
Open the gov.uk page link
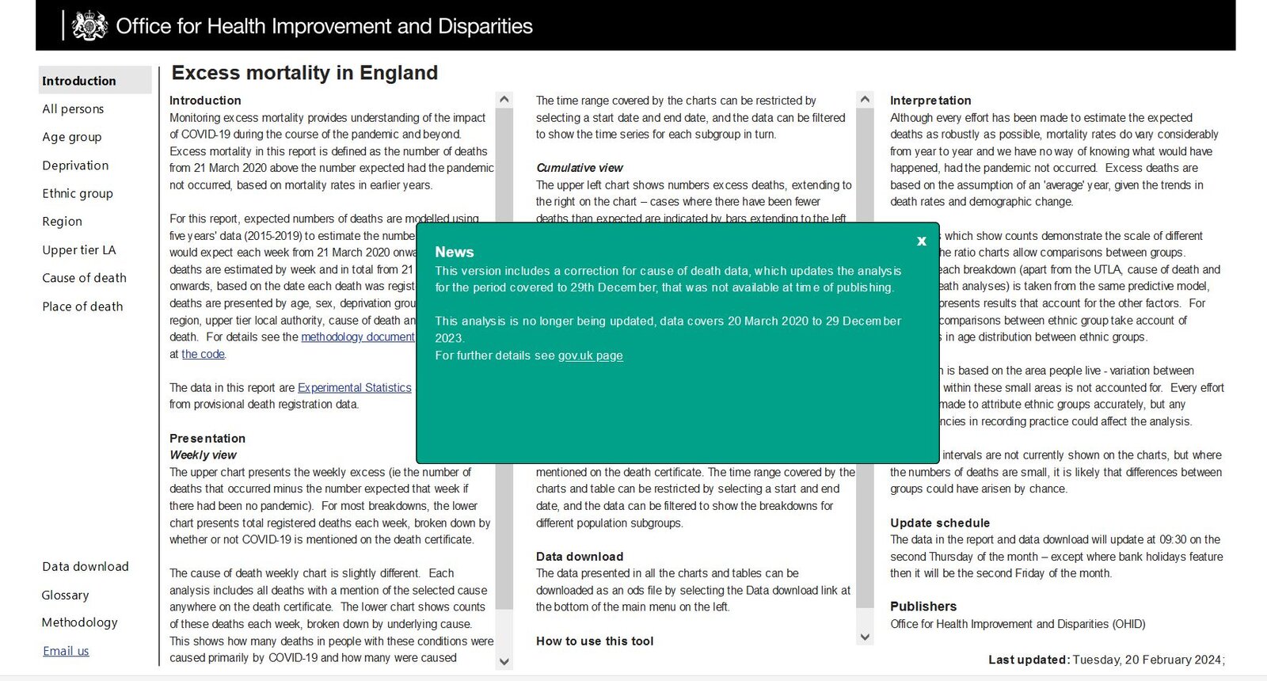coord(590,356)
